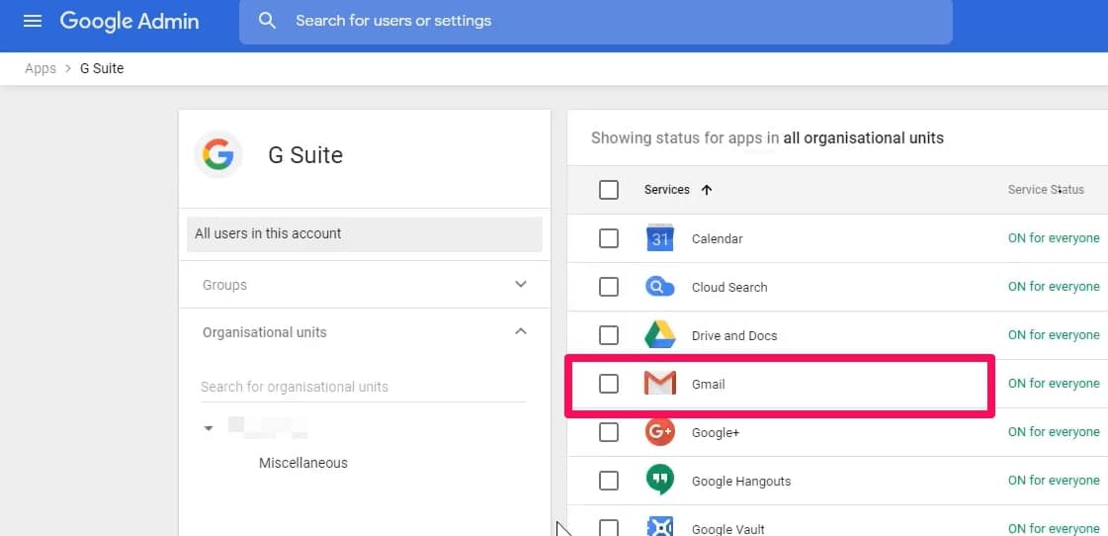1108x536 pixels.
Task: Tick the select-all services checkbox
Action: [609, 190]
